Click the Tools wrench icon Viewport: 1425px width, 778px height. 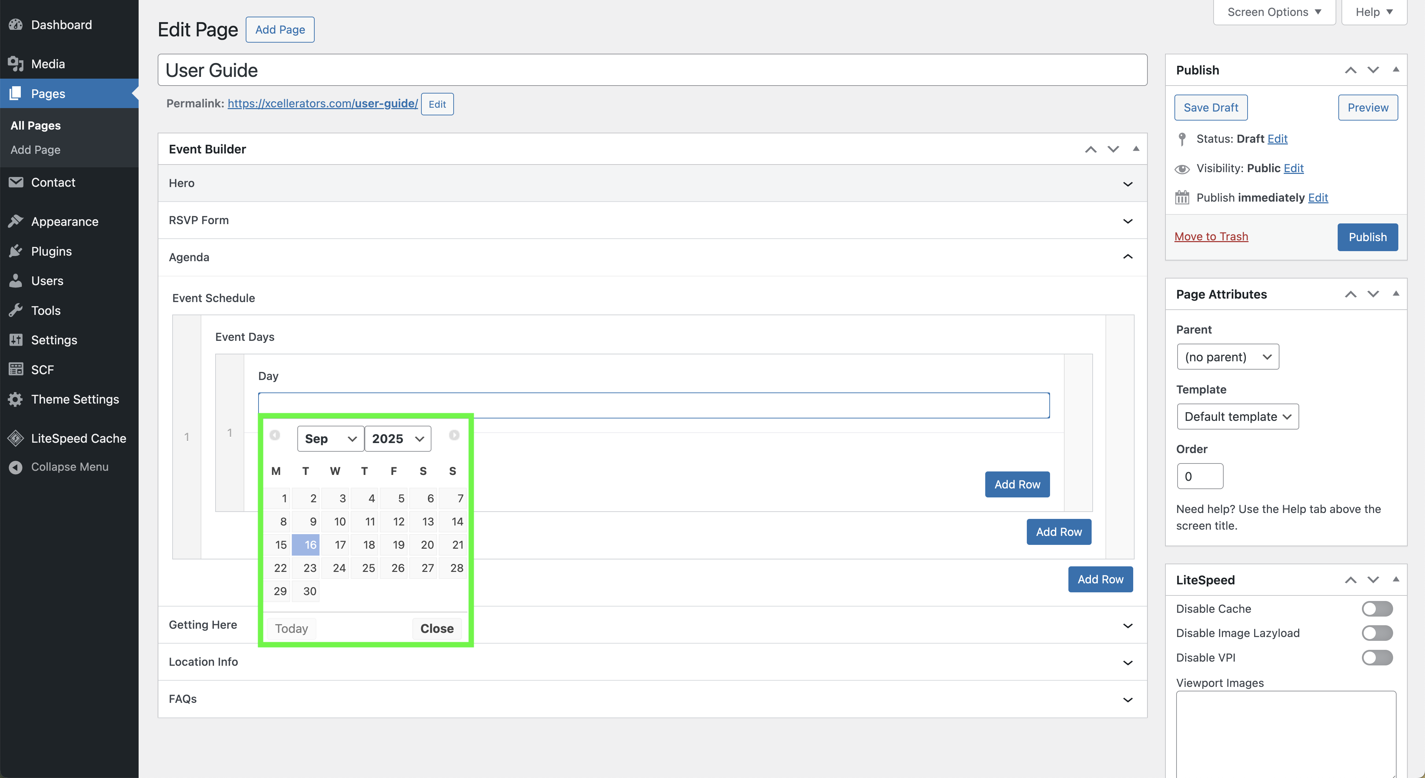16,310
